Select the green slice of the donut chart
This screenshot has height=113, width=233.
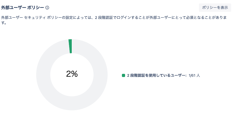(x=70, y=46)
